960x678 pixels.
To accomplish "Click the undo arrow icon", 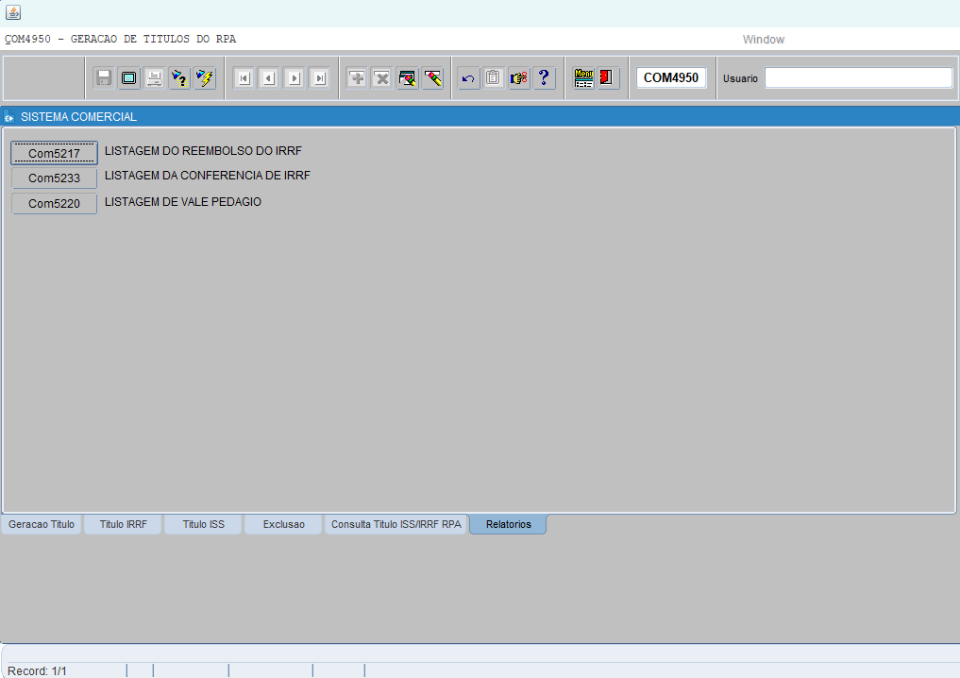I will (468, 78).
